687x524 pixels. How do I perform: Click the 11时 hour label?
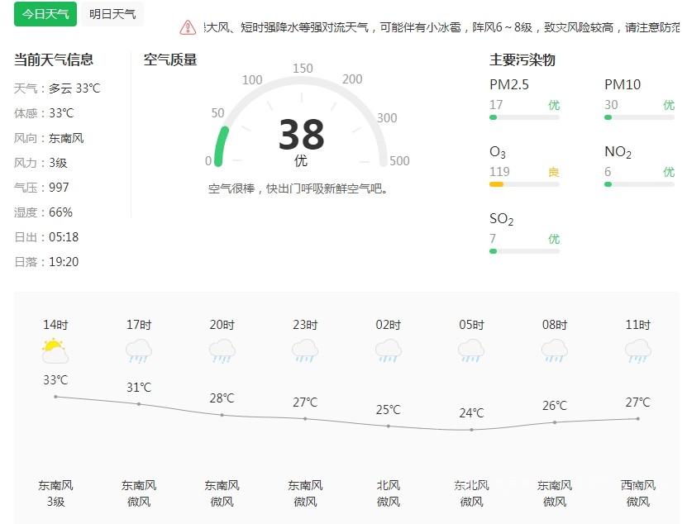[x=638, y=325]
